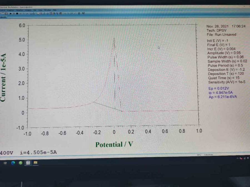Open the Window menu

47,10
